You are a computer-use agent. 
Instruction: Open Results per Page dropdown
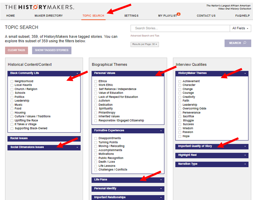tap(145, 44)
